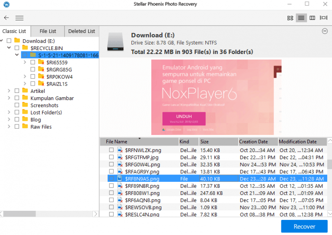Tick the $REWSOVB.png file checkbox
Screen dimensions: 332x235
tap(111, 207)
